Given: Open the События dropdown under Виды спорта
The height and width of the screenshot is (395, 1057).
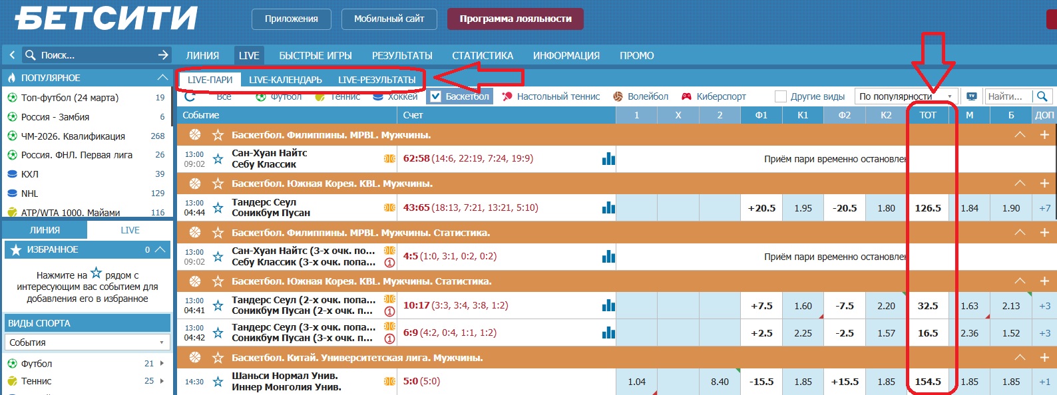Looking at the screenshot, I should 87,342.
